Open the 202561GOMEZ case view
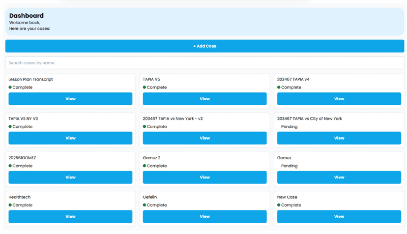 point(70,177)
